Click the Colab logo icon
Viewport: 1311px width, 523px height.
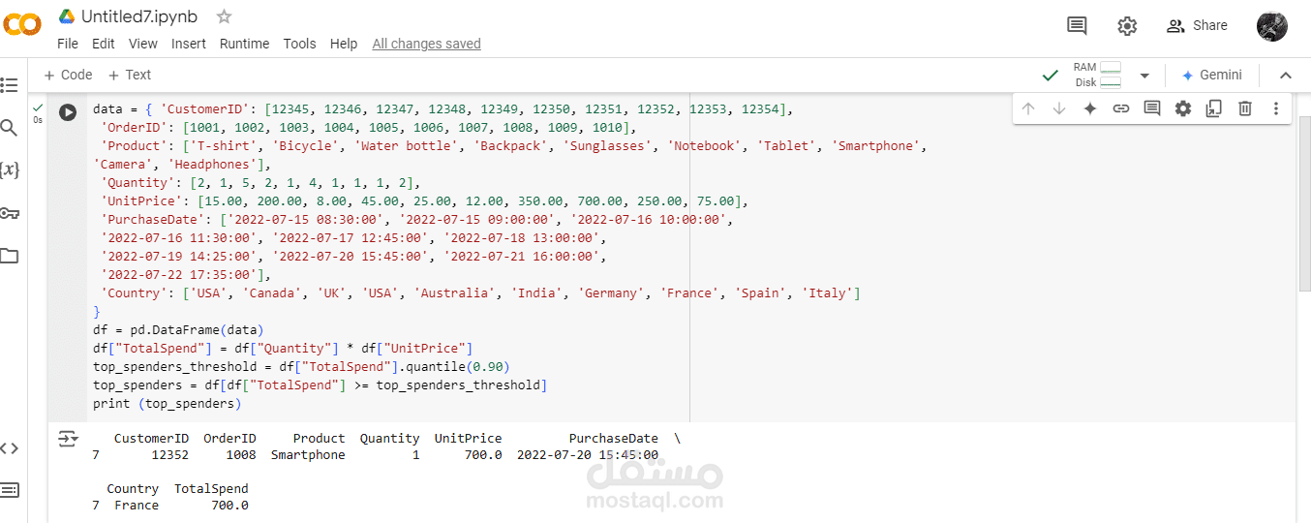coord(21,25)
